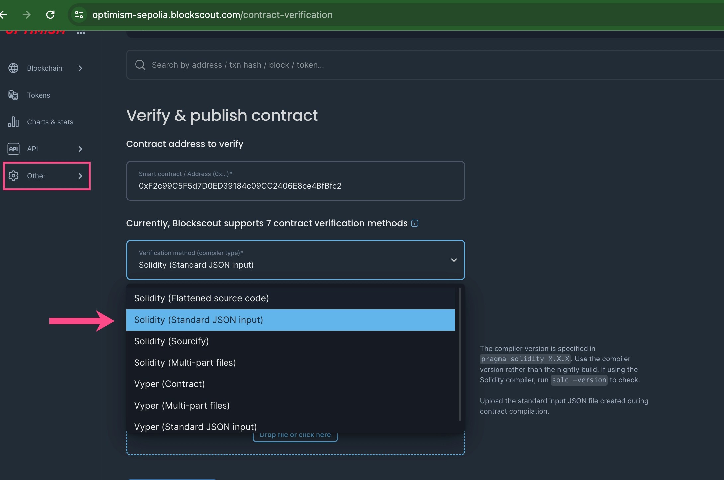Select Vyper (Multi-part files) option
This screenshot has width=724, height=480.
291,405
